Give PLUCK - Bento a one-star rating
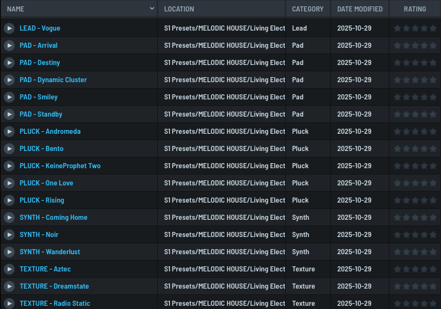This screenshot has width=441, height=309. [x=398, y=149]
